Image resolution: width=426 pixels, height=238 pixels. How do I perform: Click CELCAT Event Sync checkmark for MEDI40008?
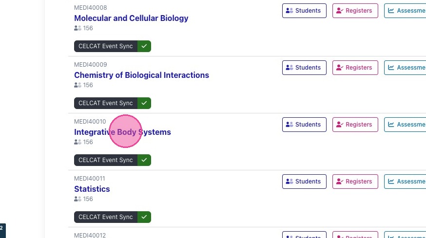pyautogui.click(x=144, y=46)
